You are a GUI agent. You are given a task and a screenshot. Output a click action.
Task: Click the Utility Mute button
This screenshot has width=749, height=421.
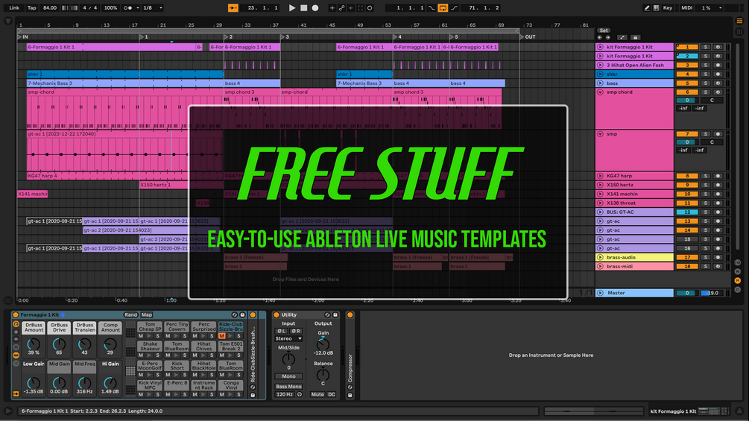(x=317, y=394)
